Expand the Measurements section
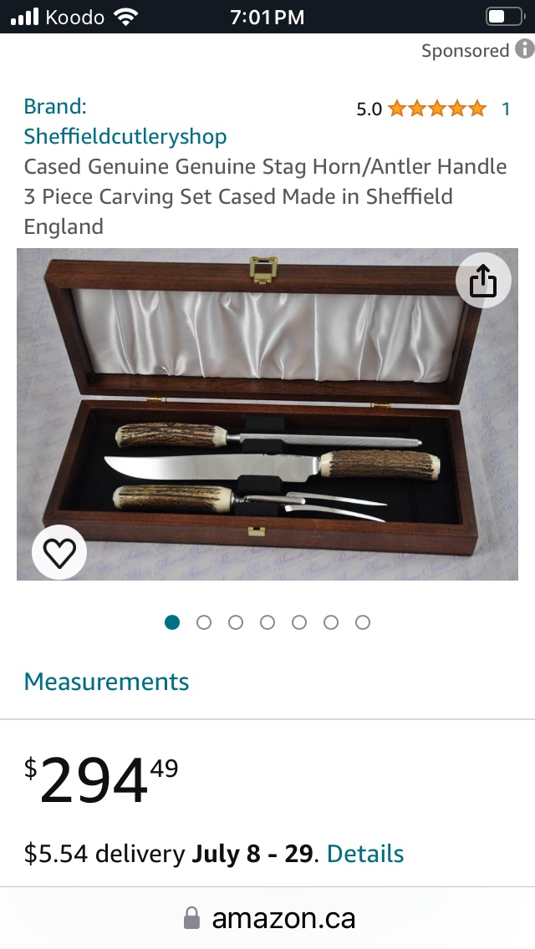This screenshot has height=949, width=535. [x=106, y=682]
